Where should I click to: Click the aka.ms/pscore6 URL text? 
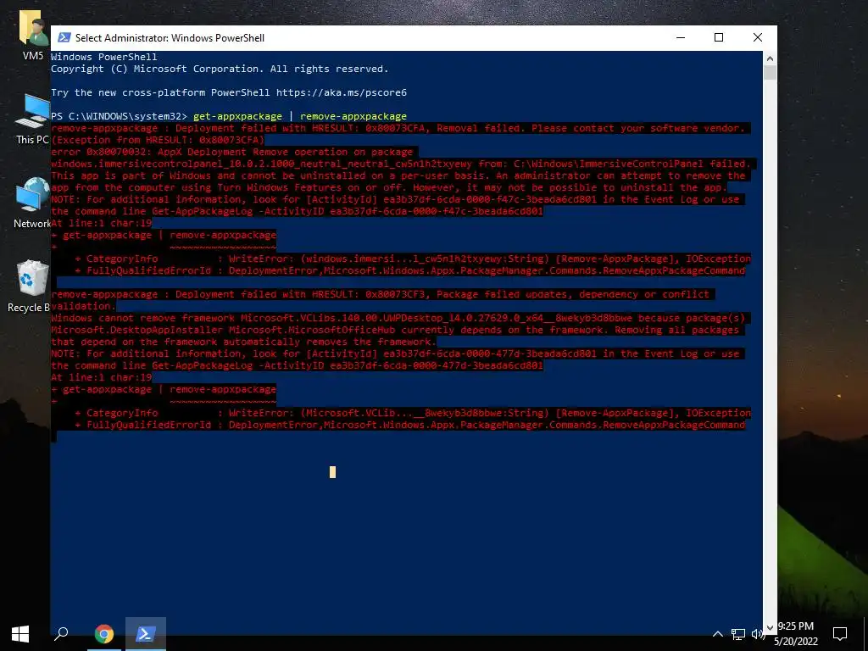pos(342,92)
